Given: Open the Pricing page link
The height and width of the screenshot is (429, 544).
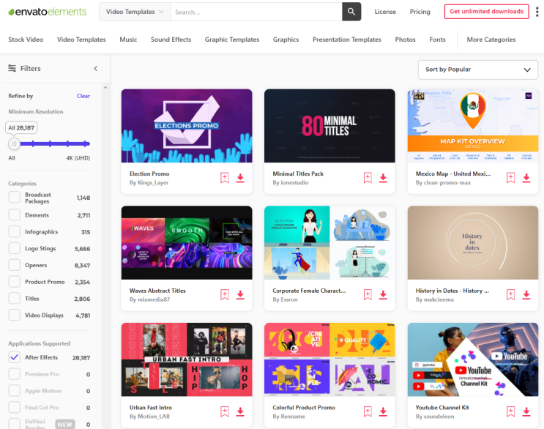Looking at the screenshot, I should coord(420,12).
